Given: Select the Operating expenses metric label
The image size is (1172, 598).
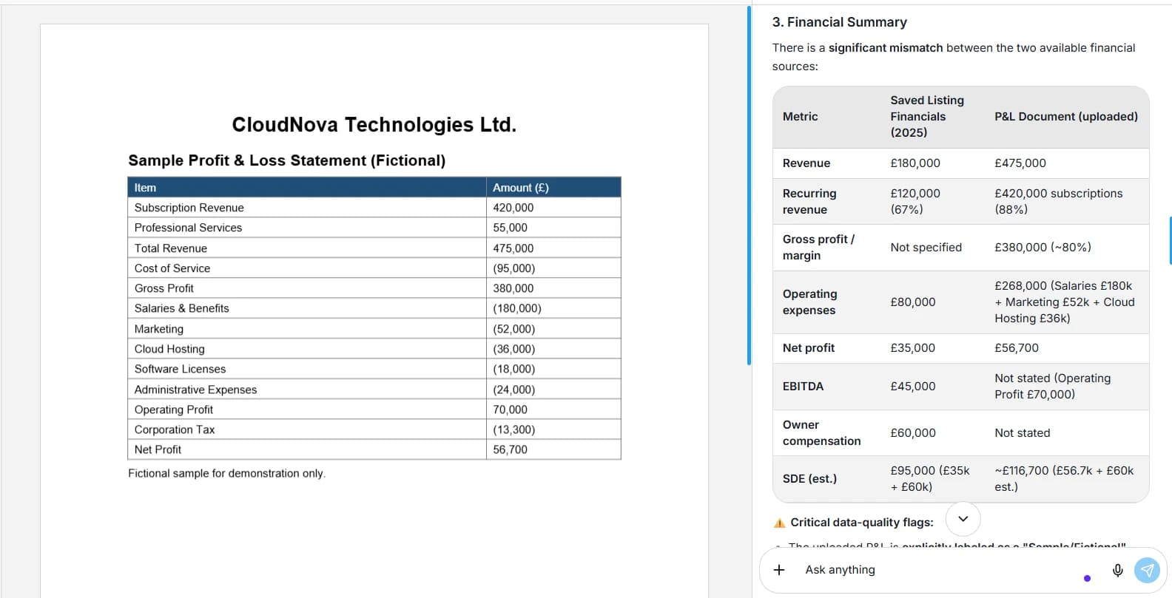Looking at the screenshot, I should [x=810, y=302].
